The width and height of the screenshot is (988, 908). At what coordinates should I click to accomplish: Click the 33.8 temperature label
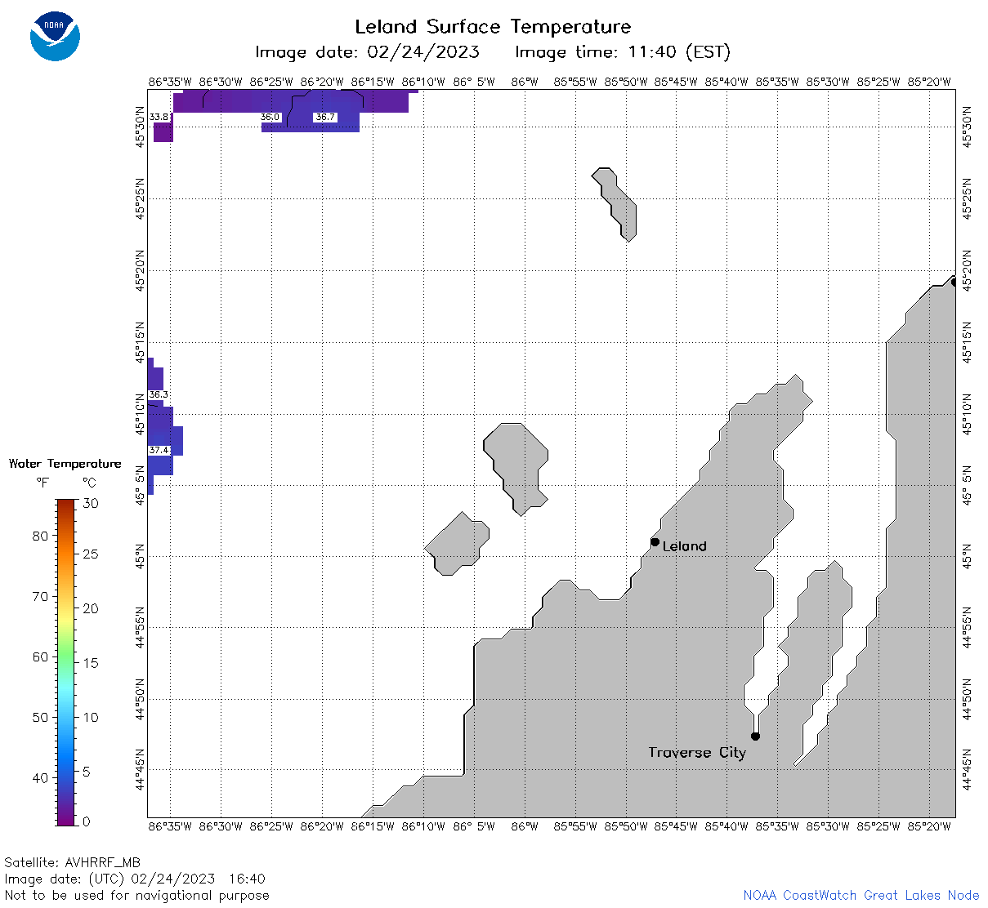(159, 117)
